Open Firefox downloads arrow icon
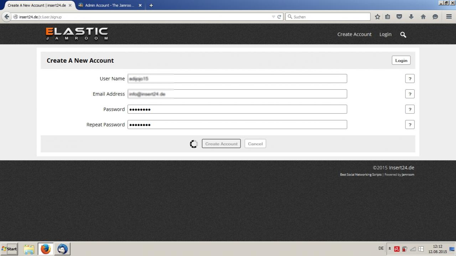456x256 pixels. (411, 17)
